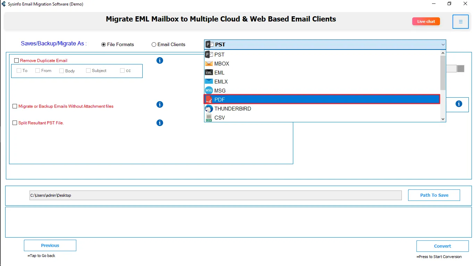Show info for Remove Duplicate Email
The width and height of the screenshot is (474, 266).
(160, 61)
